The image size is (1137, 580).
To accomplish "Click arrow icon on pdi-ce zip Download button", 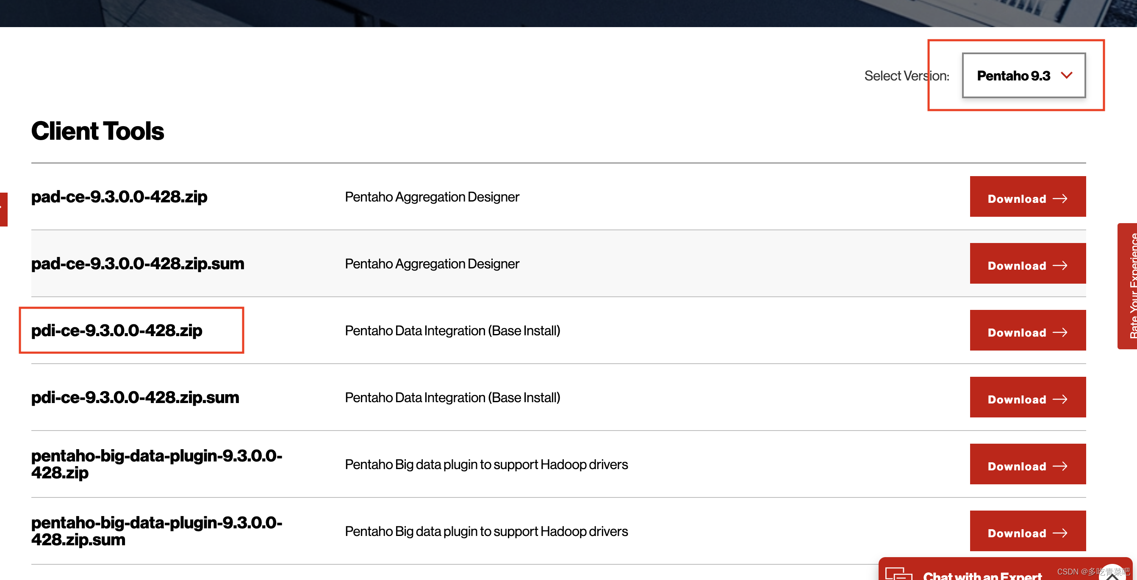I will click(x=1060, y=333).
